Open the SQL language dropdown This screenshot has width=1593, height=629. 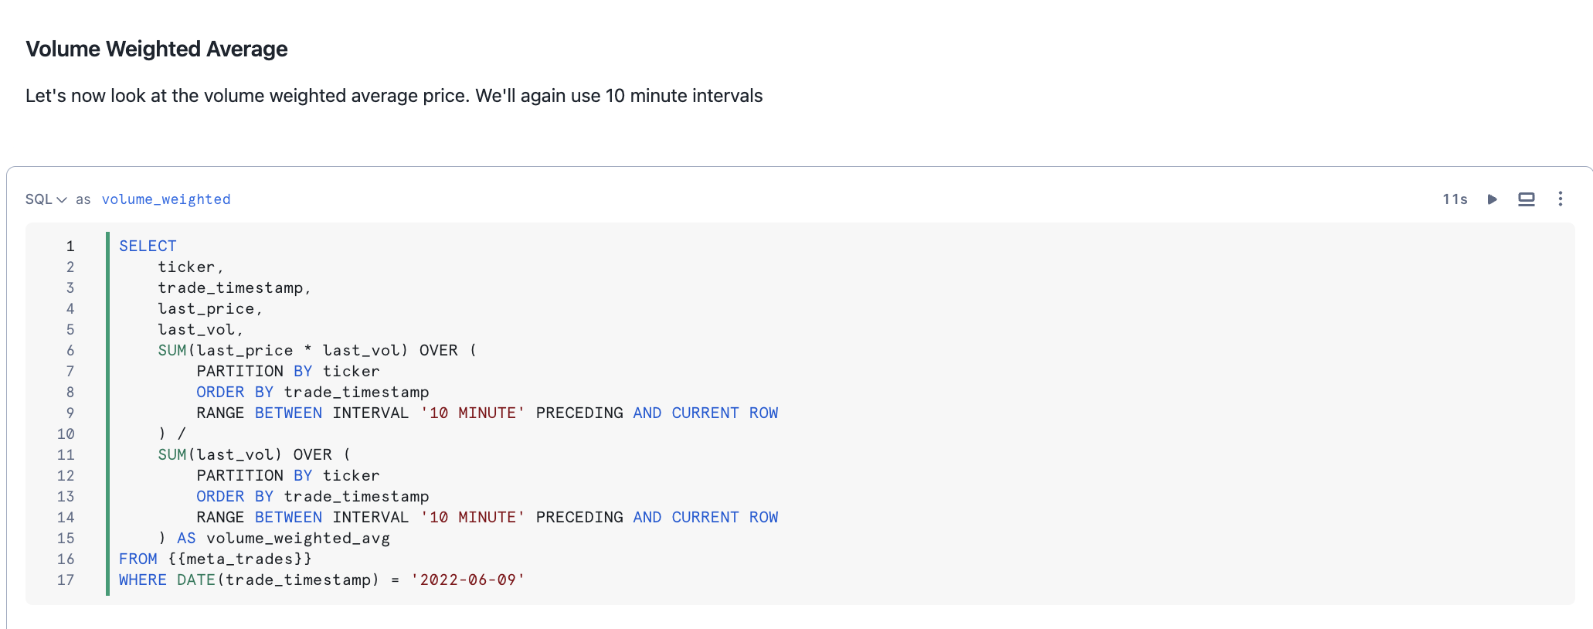coord(46,199)
